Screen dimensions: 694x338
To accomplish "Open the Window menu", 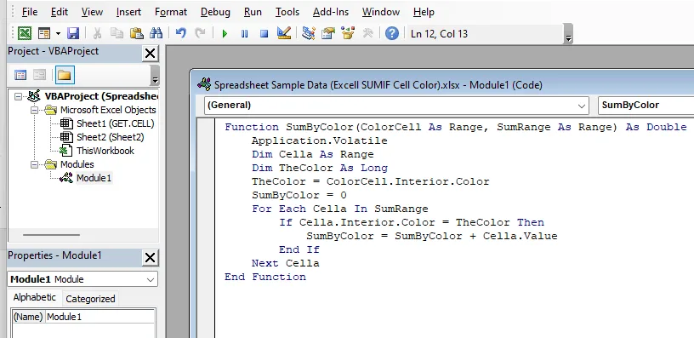I will pyautogui.click(x=381, y=12).
